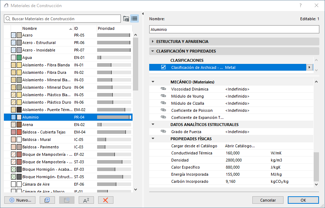Click the link icon beside Módulo de Young
The image size is (325, 208).
pyautogui.click(x=163, y=96)
